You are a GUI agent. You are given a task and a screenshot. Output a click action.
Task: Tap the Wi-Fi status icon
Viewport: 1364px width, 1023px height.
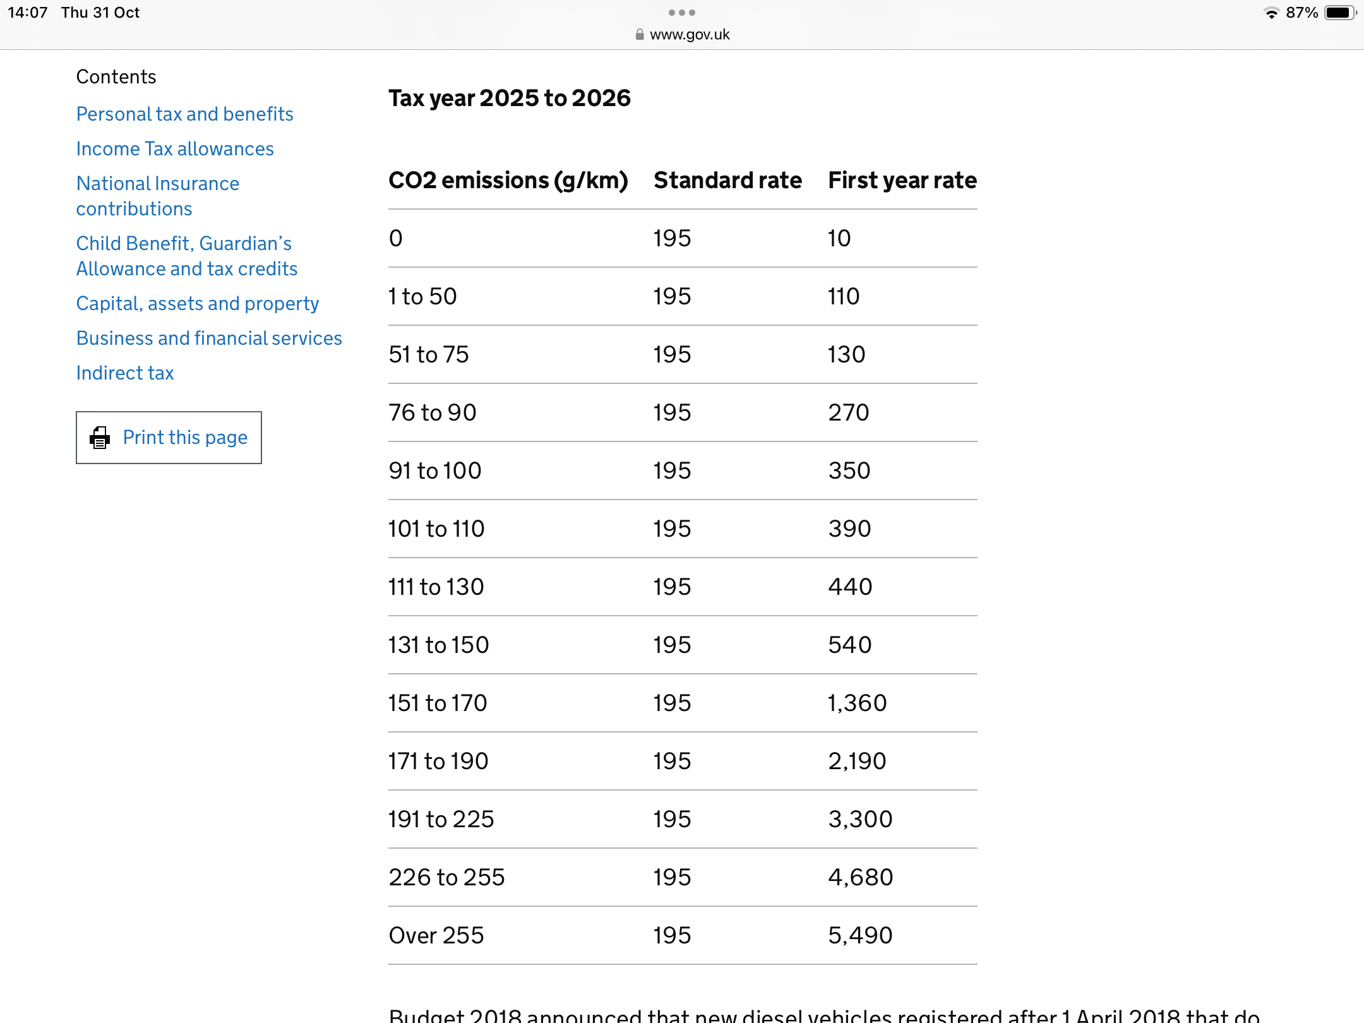(1271, 13)
